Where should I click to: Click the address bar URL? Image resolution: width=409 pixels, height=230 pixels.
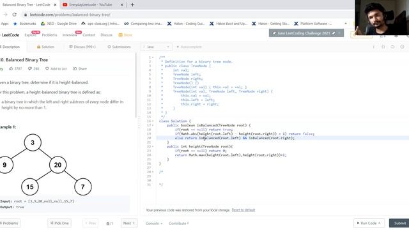tap(70, 15)
